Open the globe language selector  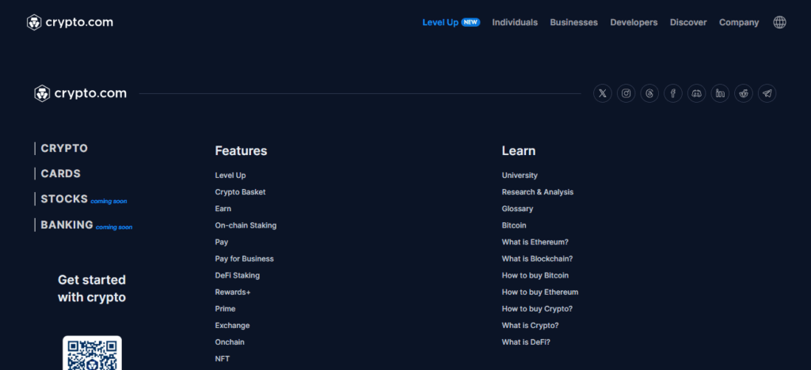(779, 22)
